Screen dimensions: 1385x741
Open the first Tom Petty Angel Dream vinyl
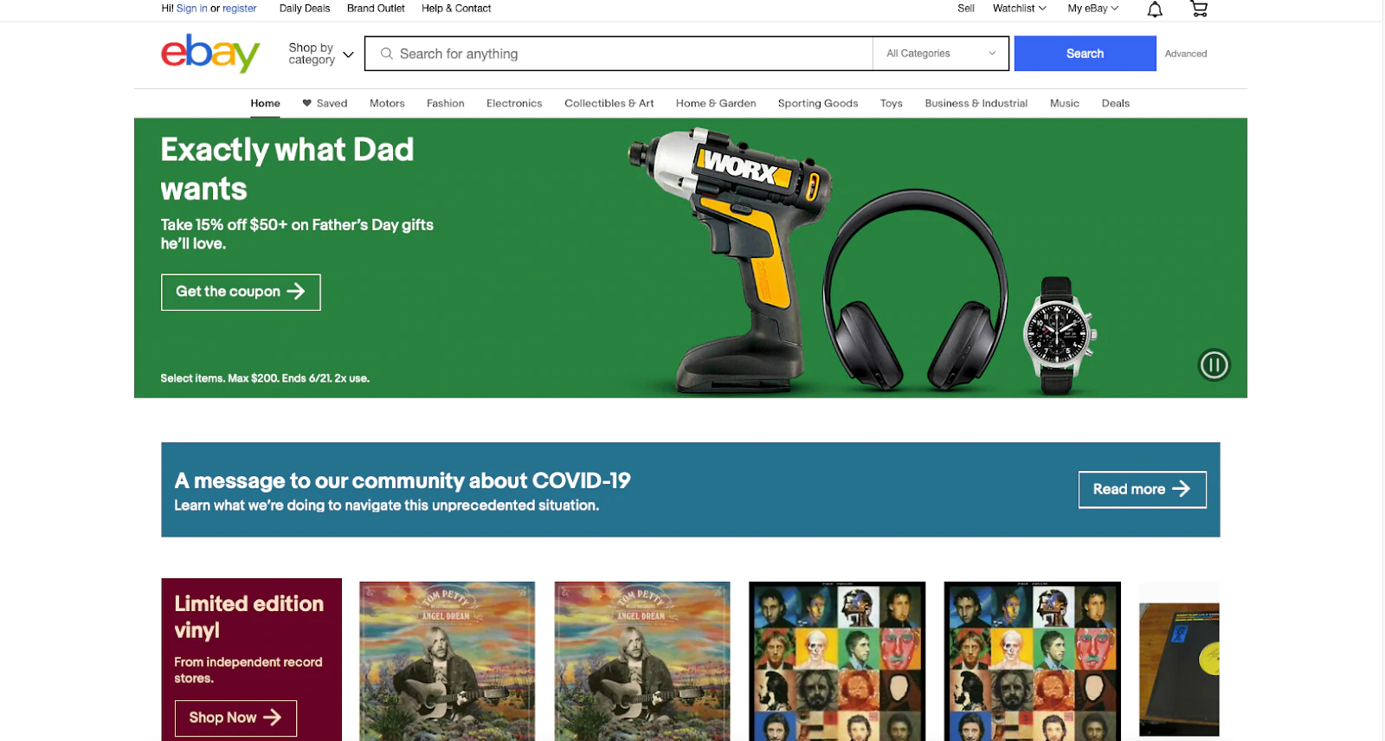point(448,661)
